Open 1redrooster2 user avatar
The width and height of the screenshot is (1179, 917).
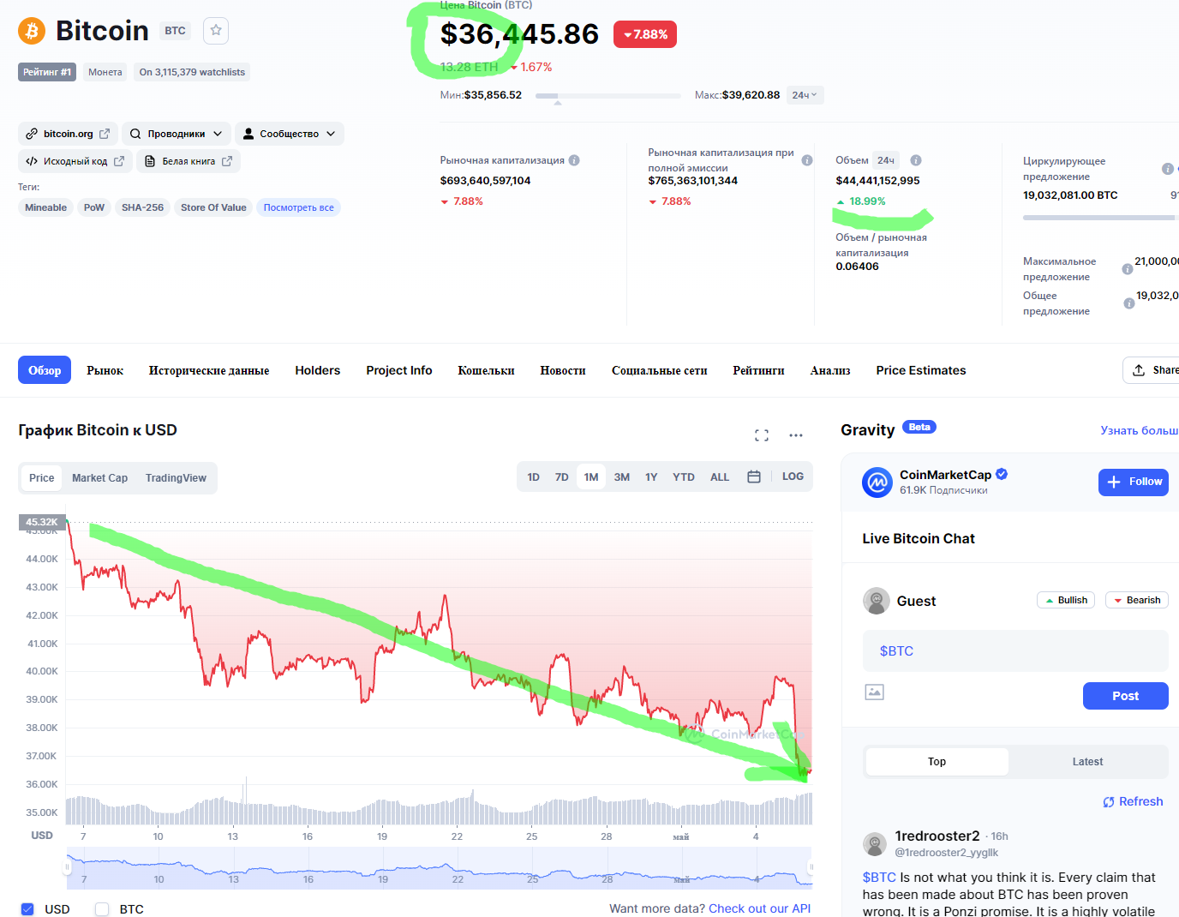click(x=875, y=844)
